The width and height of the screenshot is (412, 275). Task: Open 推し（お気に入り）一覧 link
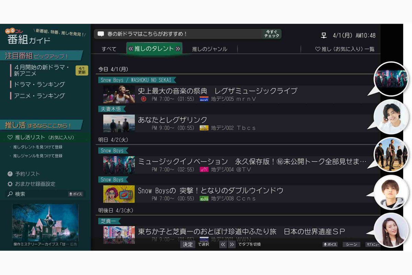point(345,49)
